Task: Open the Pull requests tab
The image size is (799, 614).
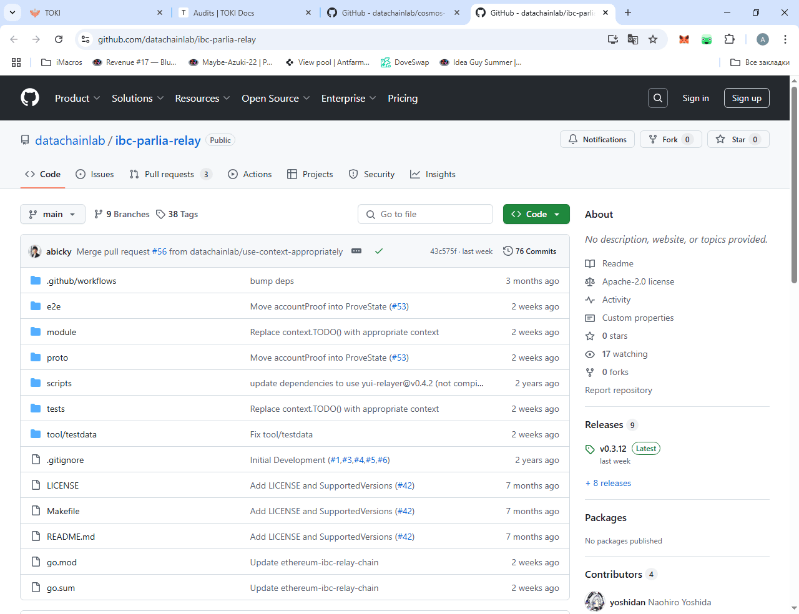Action: 170,174
